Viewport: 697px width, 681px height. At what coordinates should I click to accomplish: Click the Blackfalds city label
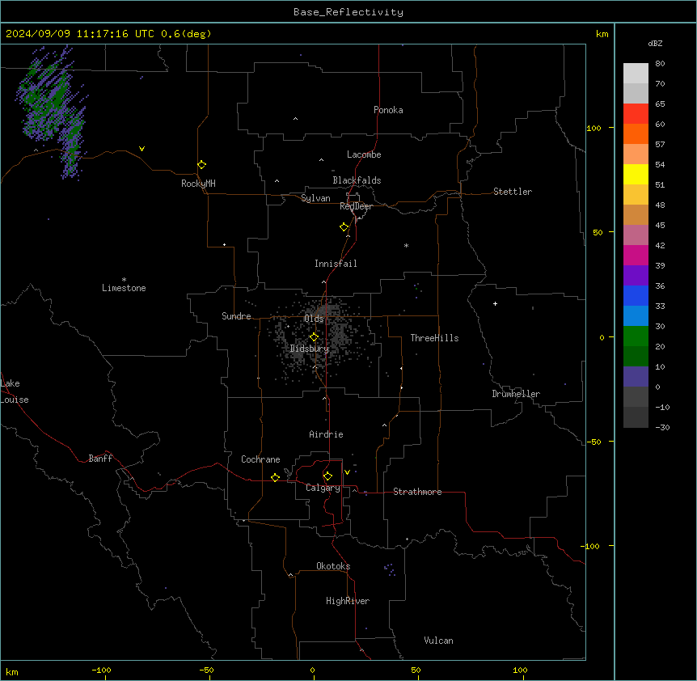click(x=357, y=180)
